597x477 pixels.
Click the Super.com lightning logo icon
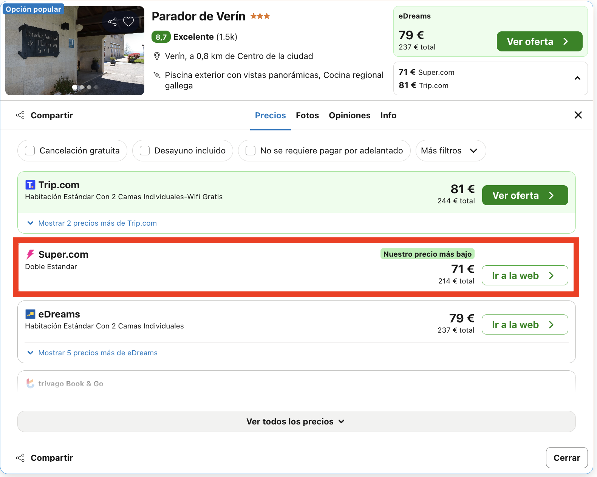pyautogui.click(x=30, y=254)
